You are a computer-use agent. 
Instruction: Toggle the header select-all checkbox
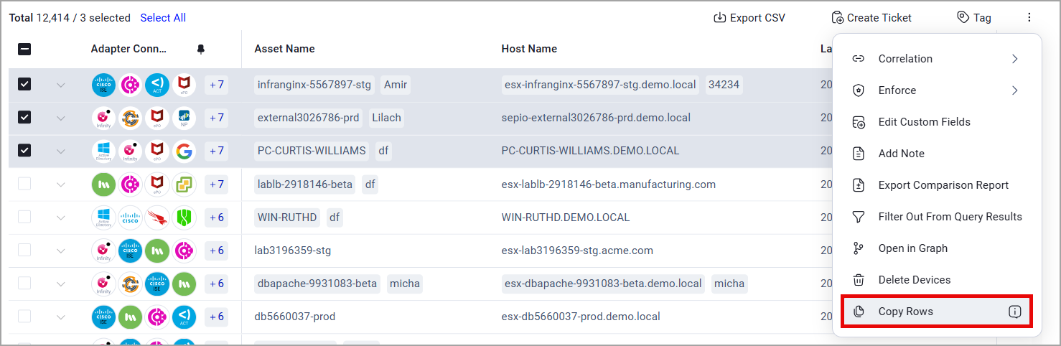click(24, 49)
